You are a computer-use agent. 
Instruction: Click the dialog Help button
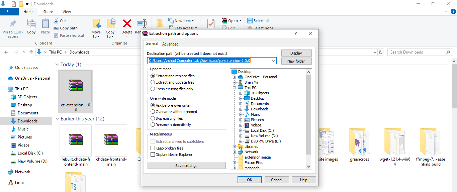304,180
